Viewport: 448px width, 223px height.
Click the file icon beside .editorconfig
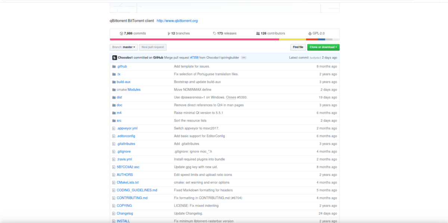click(x=114, y=136)
